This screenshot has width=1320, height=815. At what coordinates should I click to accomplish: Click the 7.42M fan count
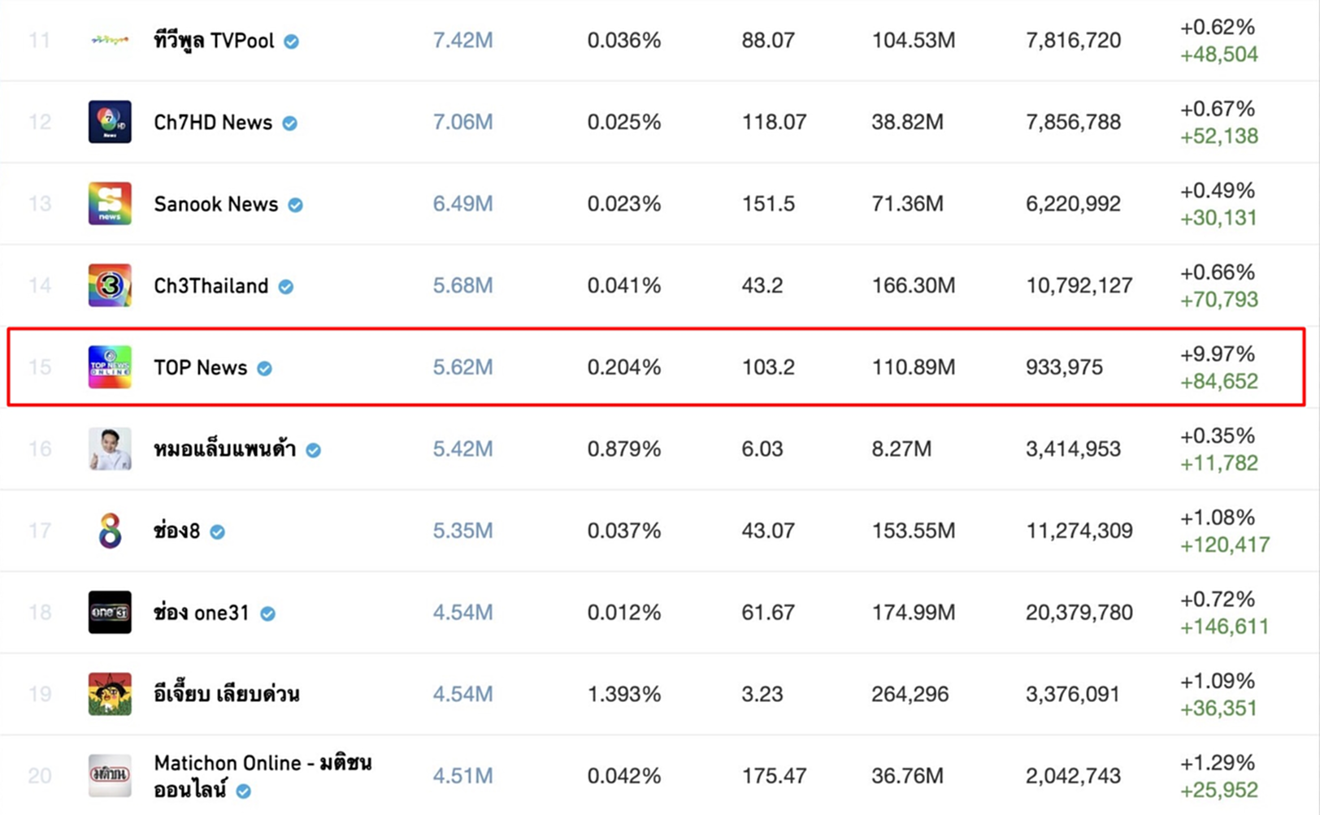(462, 41)
